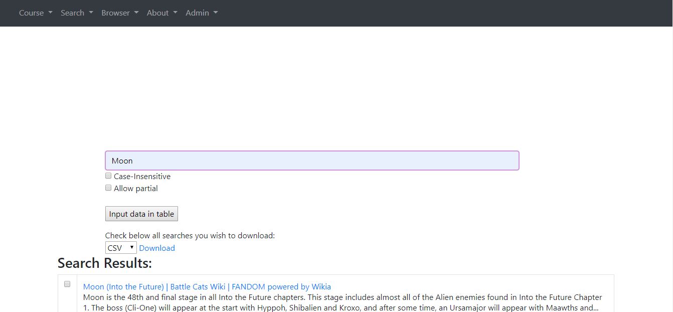The image size is (673, 312).
Task: Open the CSV format dropdown
Action: [x=121, y=248]
